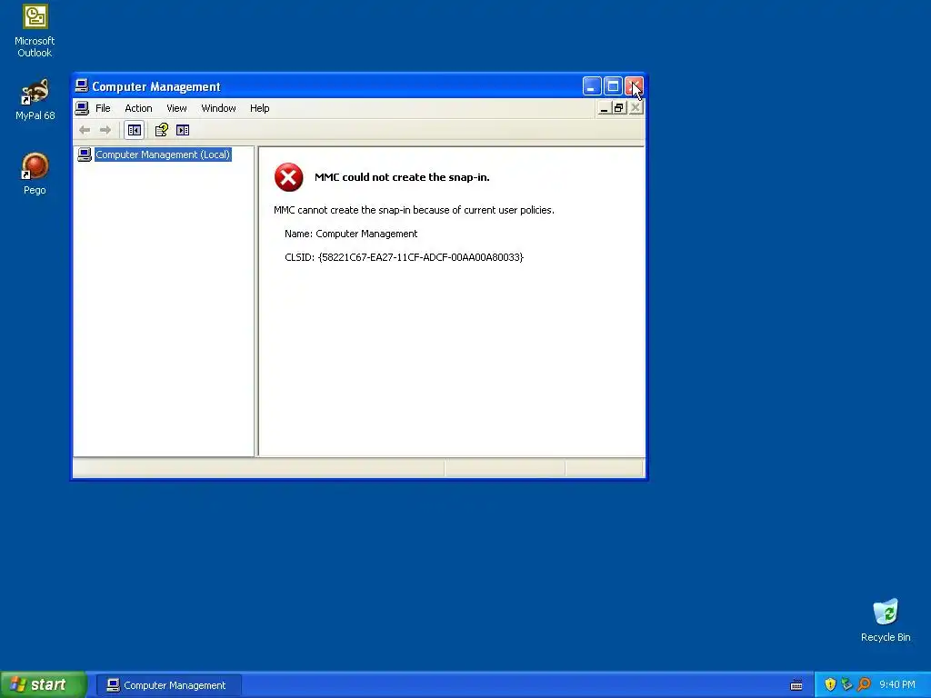
Task: Click the CLSID value text
Action: (x=421, y=257)
